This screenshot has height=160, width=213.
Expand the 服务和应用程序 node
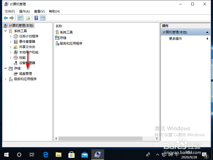tap(5, 79)
